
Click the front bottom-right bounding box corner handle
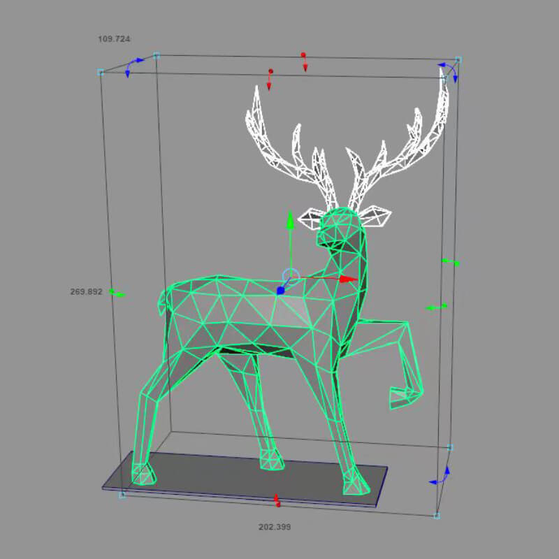pos(437,516)
